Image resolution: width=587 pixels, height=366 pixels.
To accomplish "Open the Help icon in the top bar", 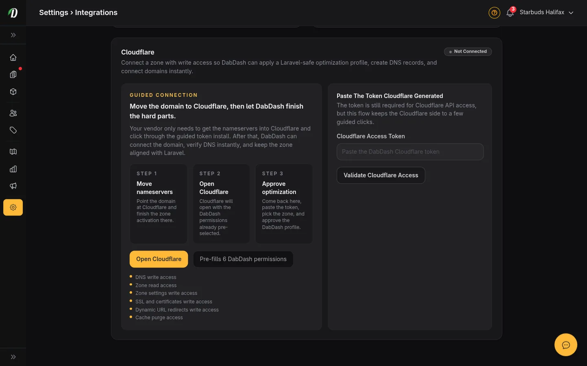I will [494, 13].
